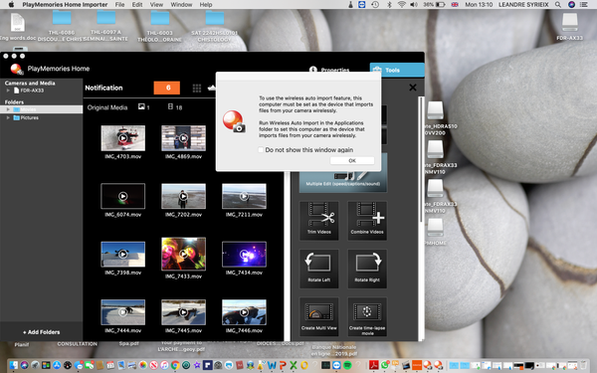Open the Properties tab
This screenshot has width=597, height=373.
click(x=329, y=70)
